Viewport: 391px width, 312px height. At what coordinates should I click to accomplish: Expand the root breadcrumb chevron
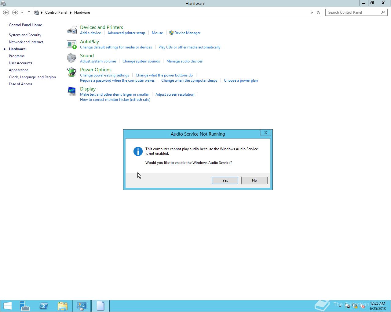point(42,12)
